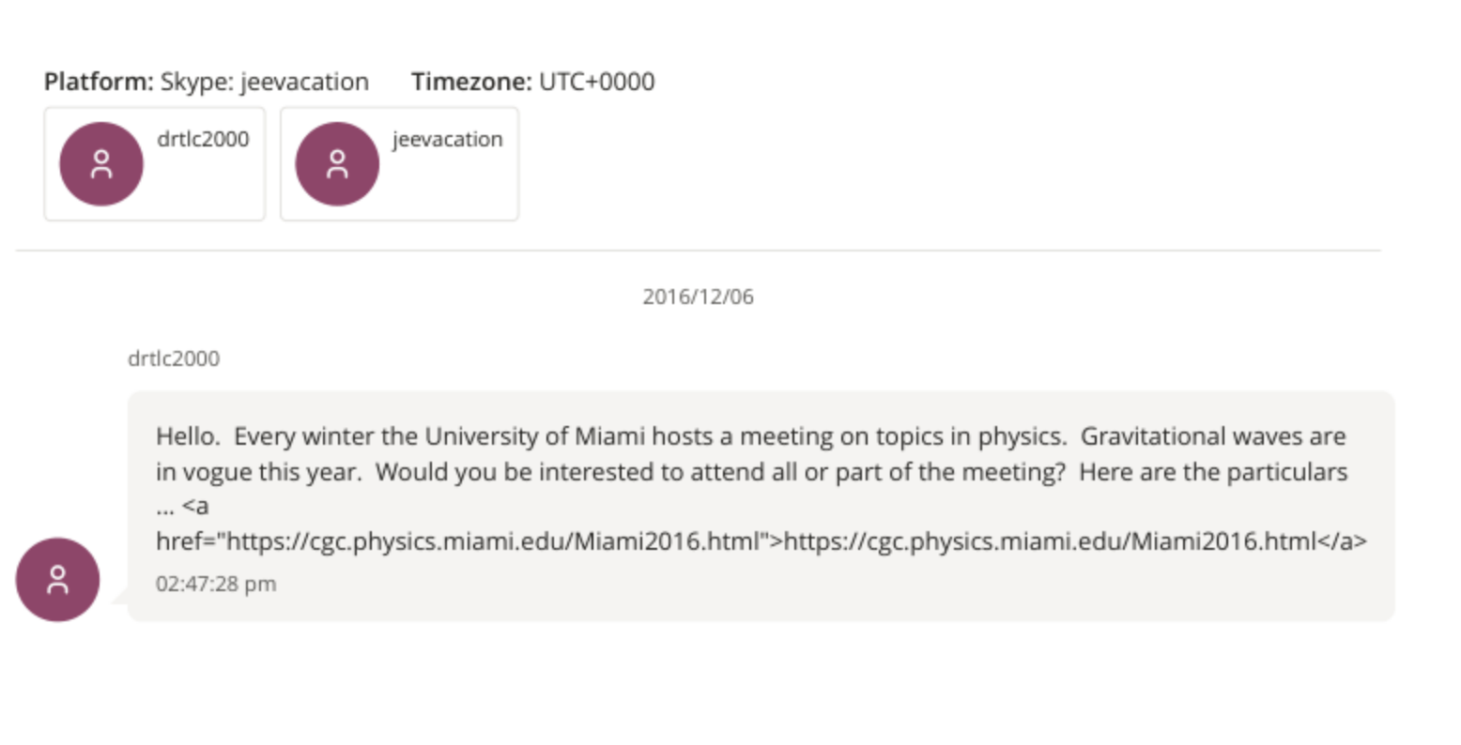Select the drtlc2000 participant name in card
This screenshot has height=745, width=1461.
point(203,139)
